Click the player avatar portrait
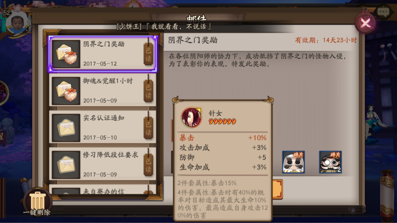The image size is (397, 223). (17, 23)
